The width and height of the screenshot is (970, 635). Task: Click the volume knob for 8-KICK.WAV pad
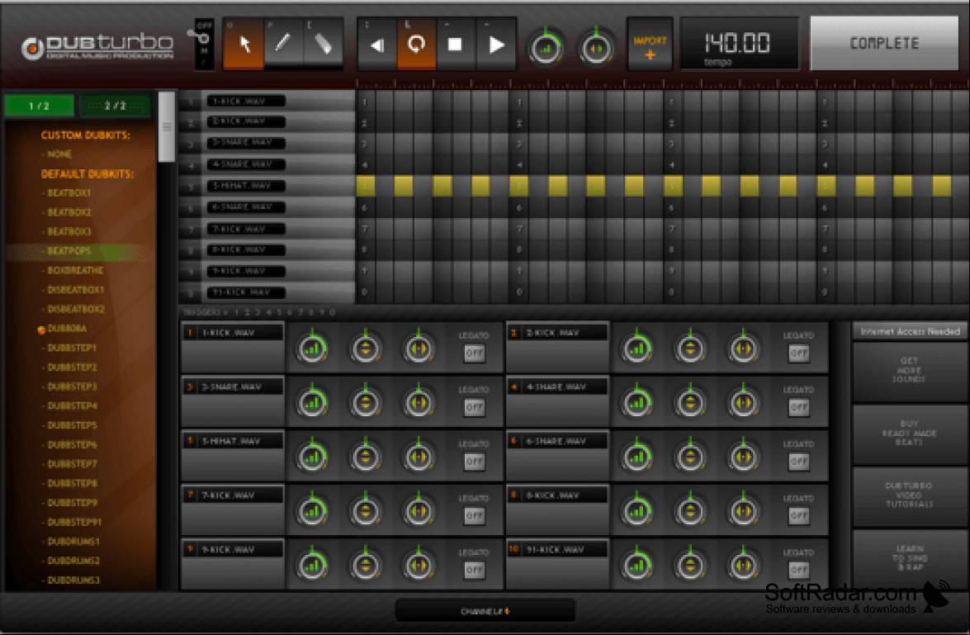(x=637, y=511)
